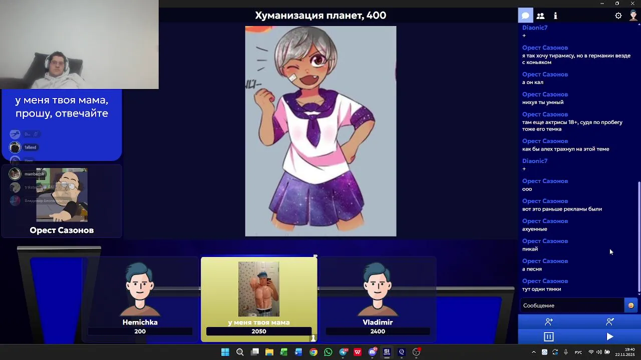This screenshot has width=641, height=360.
Task: Open battery status tray icon
Action: tap(607, 352)
